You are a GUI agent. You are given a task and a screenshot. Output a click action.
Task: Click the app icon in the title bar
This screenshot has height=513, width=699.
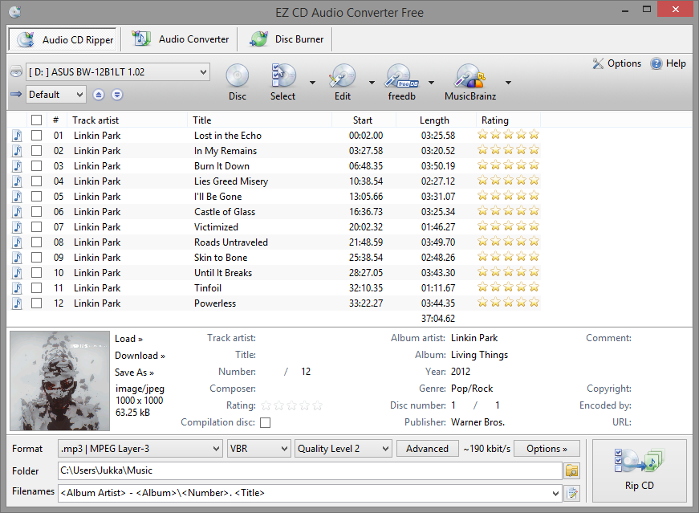pos(14,12)
